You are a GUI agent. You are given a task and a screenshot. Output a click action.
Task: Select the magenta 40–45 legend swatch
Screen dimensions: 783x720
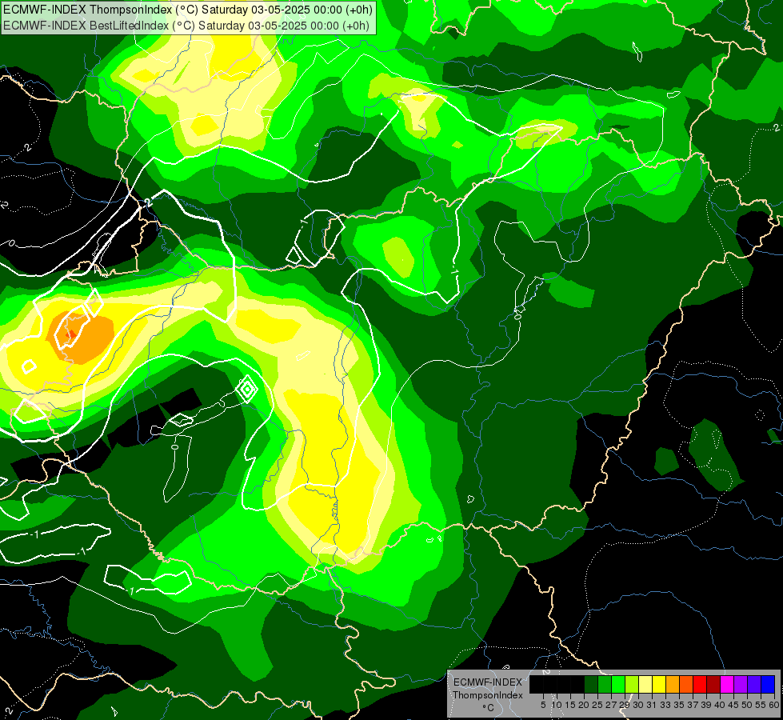[x=726, y=685]
